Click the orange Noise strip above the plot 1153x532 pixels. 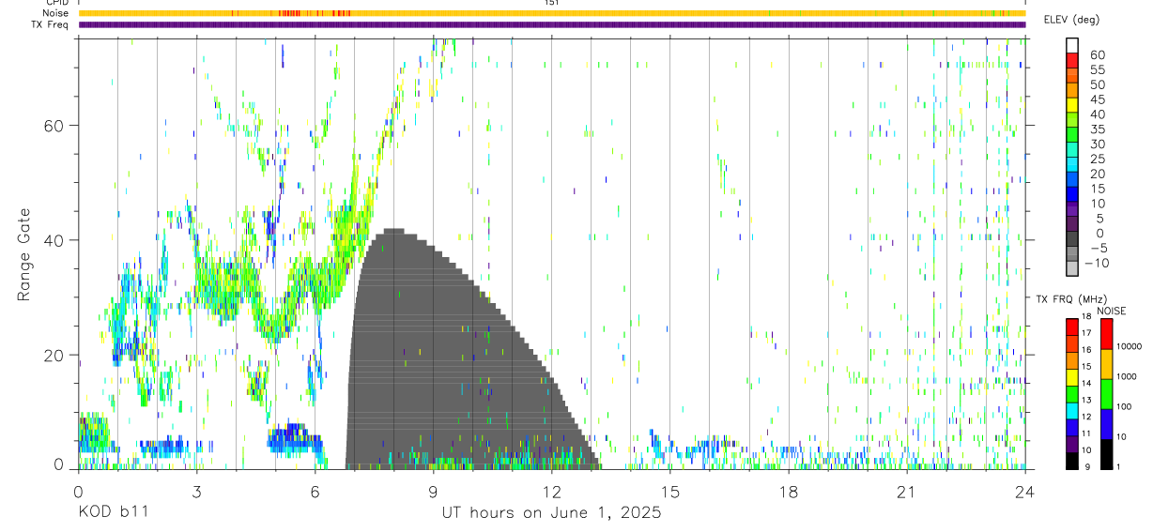click(552, 13)
